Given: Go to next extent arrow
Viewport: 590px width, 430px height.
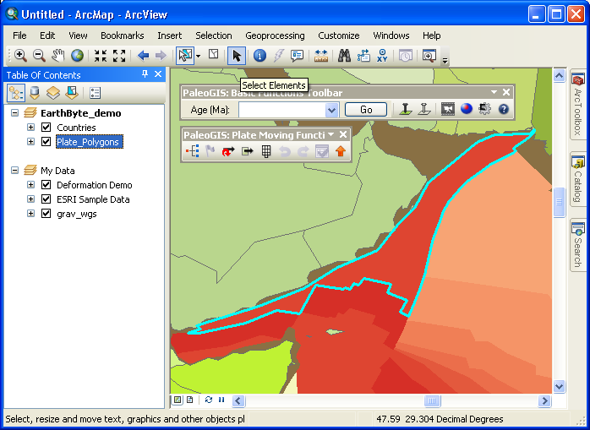Looking at the screenshot, I should [161, 56].
